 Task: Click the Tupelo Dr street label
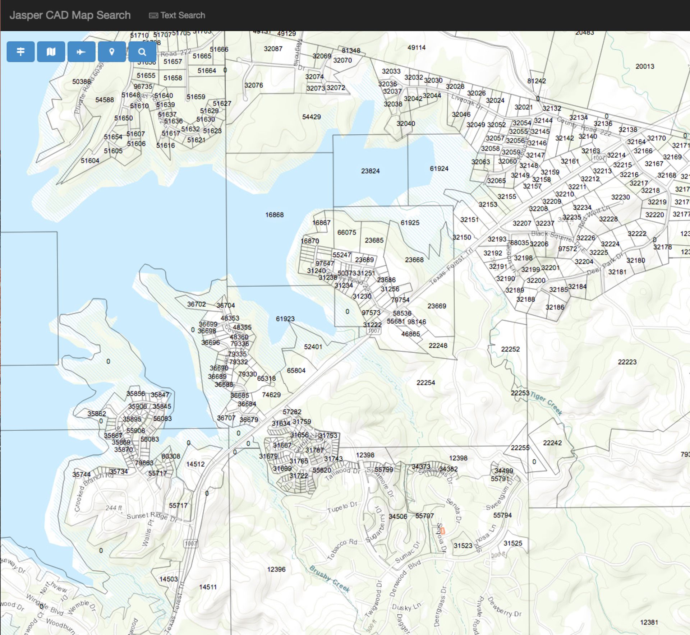(342, 507)
